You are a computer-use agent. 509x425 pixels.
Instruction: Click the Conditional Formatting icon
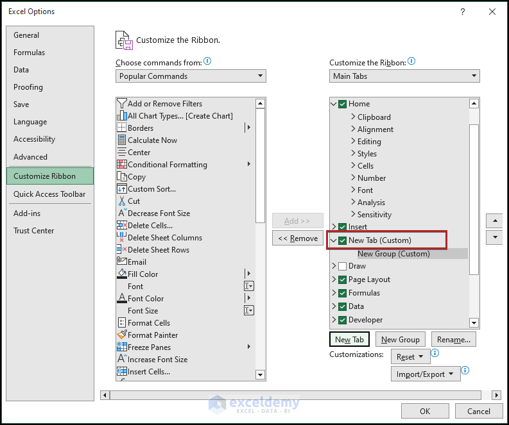(122, 164)
